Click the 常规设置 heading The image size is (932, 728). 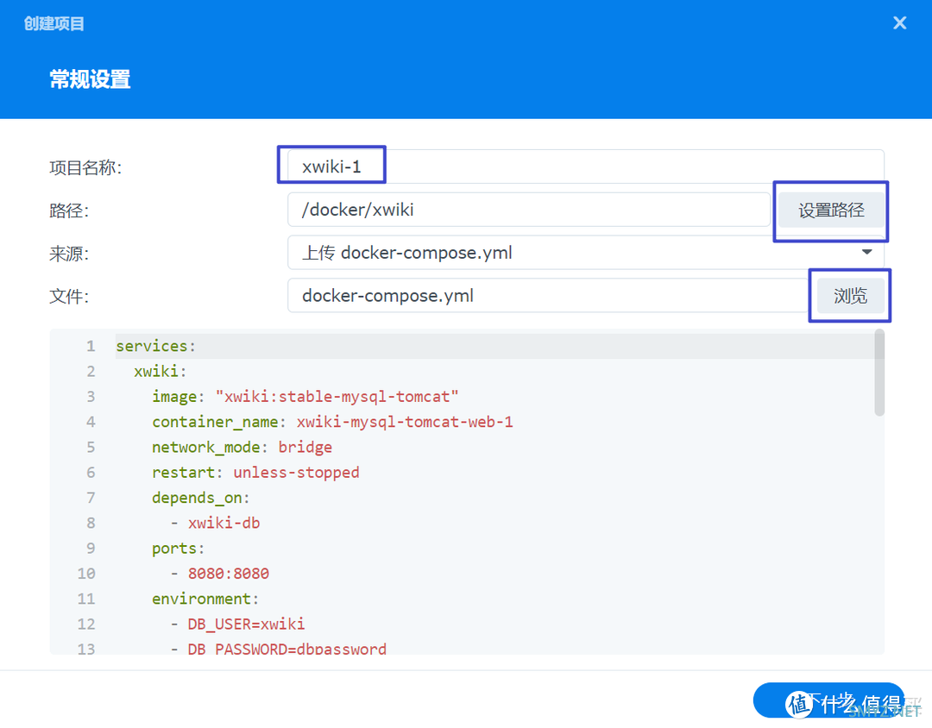coord(90,79)
